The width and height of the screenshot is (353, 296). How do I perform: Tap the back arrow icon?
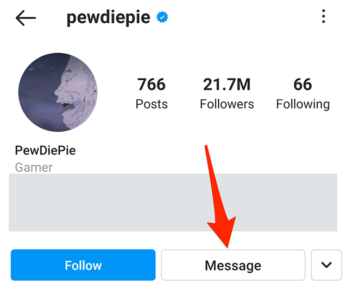pos(26,18)
